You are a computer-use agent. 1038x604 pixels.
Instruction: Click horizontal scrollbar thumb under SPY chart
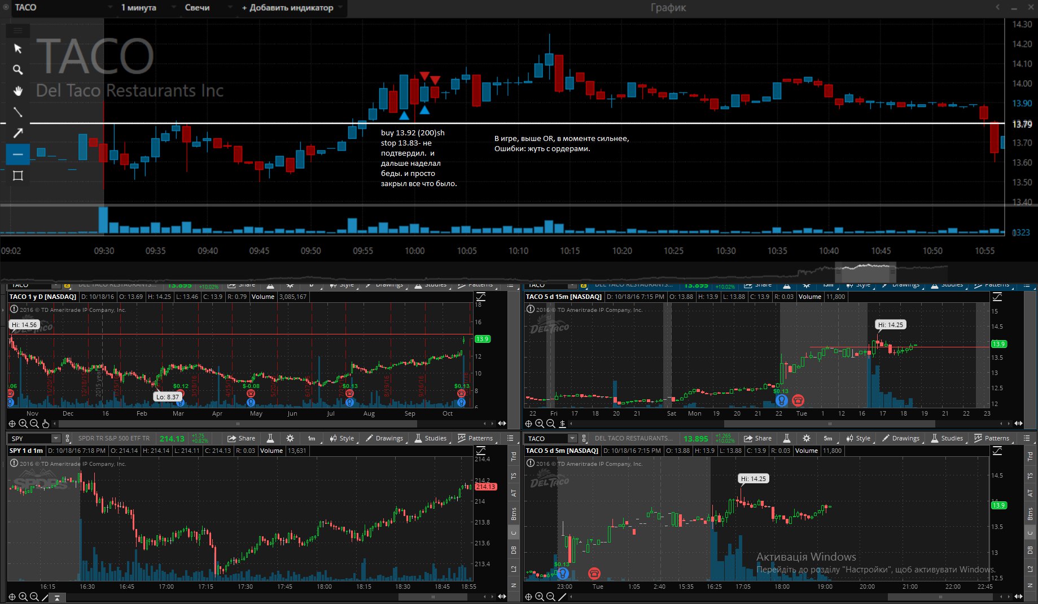433,597
